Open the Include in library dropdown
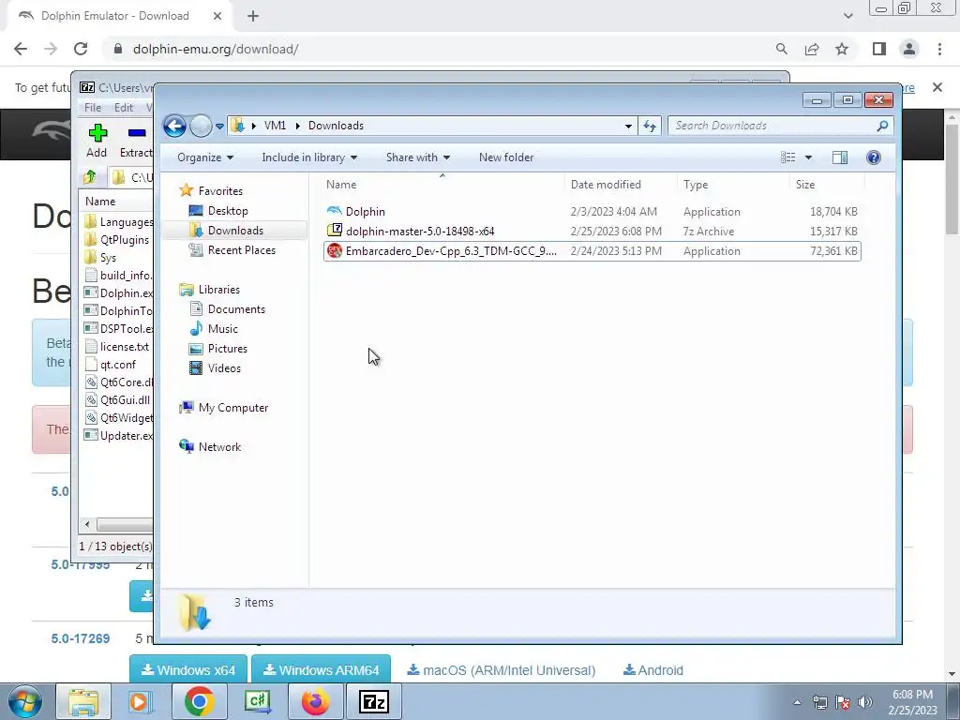This screenshot has height=720, width=960. (x=309, y=157)
